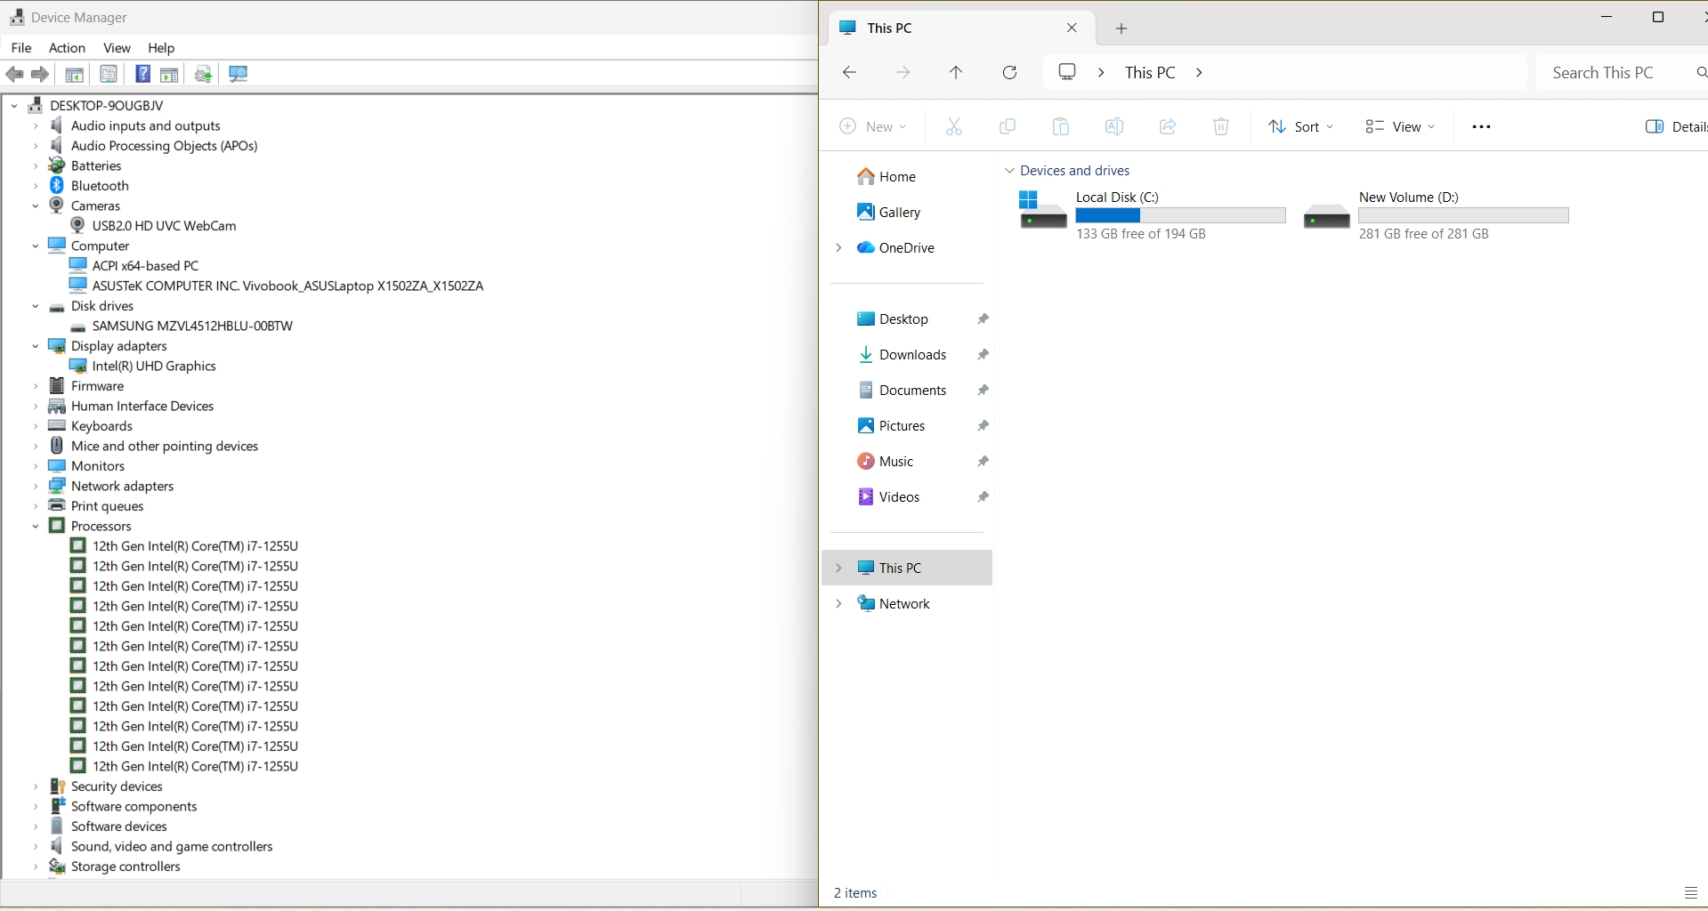The height and width of the screenshot is (911, 1708).
Task: Open the Action menu
Action: 67,48
